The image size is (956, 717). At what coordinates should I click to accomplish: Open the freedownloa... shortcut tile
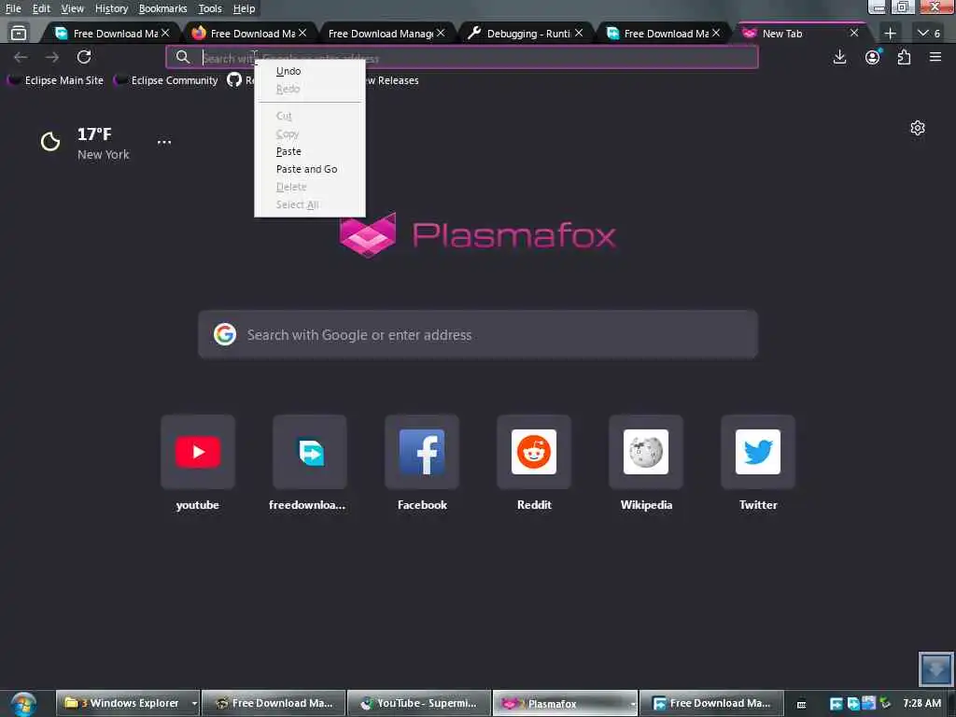click(310, 452)
